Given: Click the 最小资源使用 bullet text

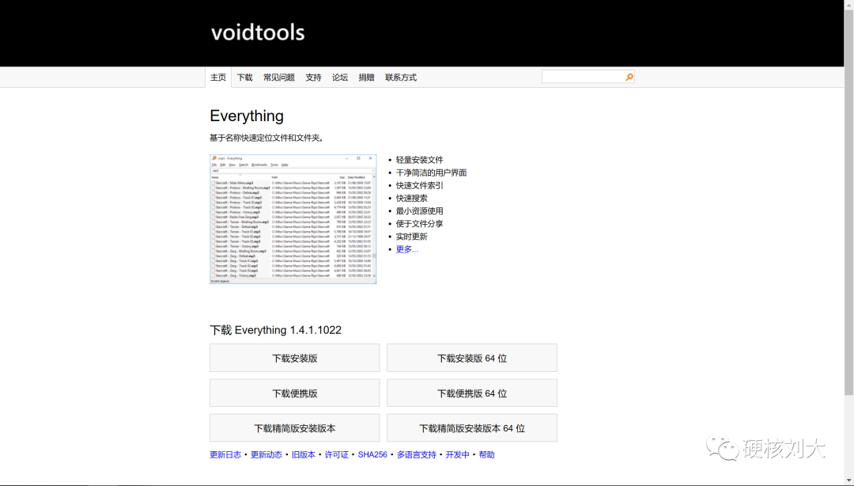Looking at the screenshot, I should coord(419,211).
